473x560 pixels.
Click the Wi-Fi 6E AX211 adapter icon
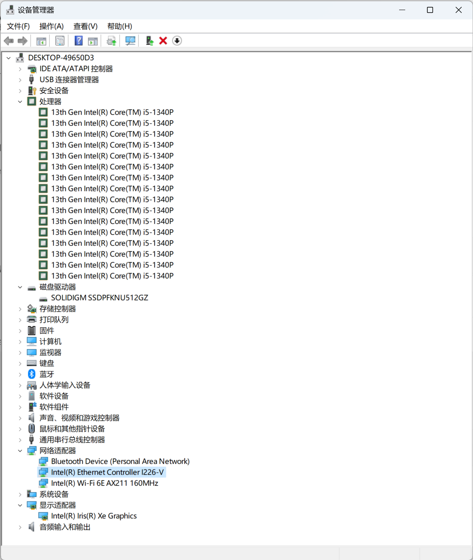click(43, 483)
